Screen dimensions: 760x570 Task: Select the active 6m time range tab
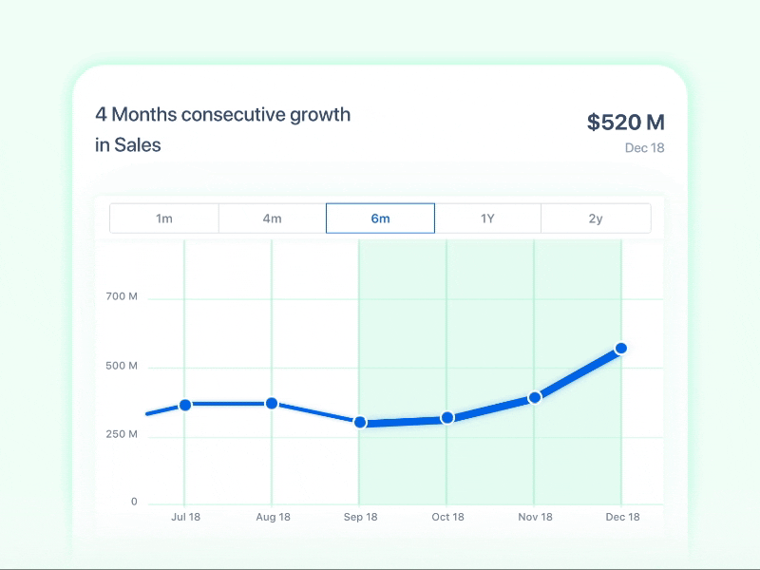[x=380, y=218]
